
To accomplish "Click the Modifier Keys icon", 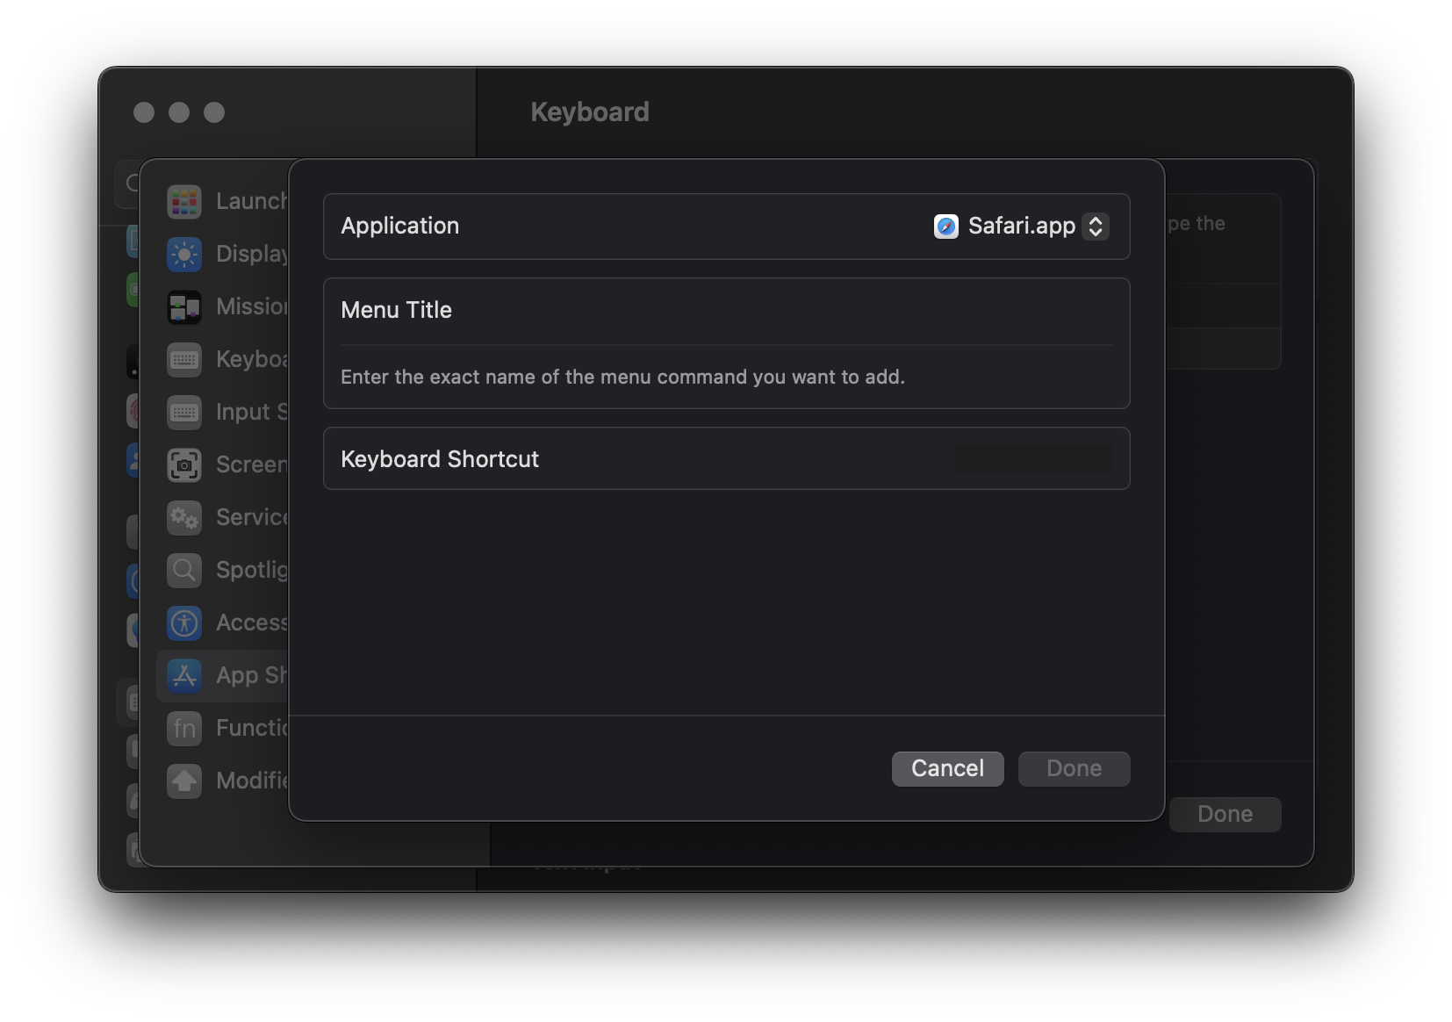I will tap(184, 781).
